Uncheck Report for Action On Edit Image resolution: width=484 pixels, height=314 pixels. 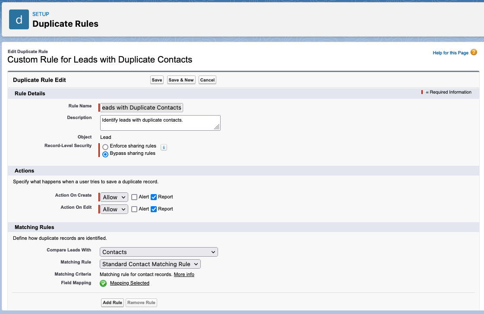(x=154, y=209)
